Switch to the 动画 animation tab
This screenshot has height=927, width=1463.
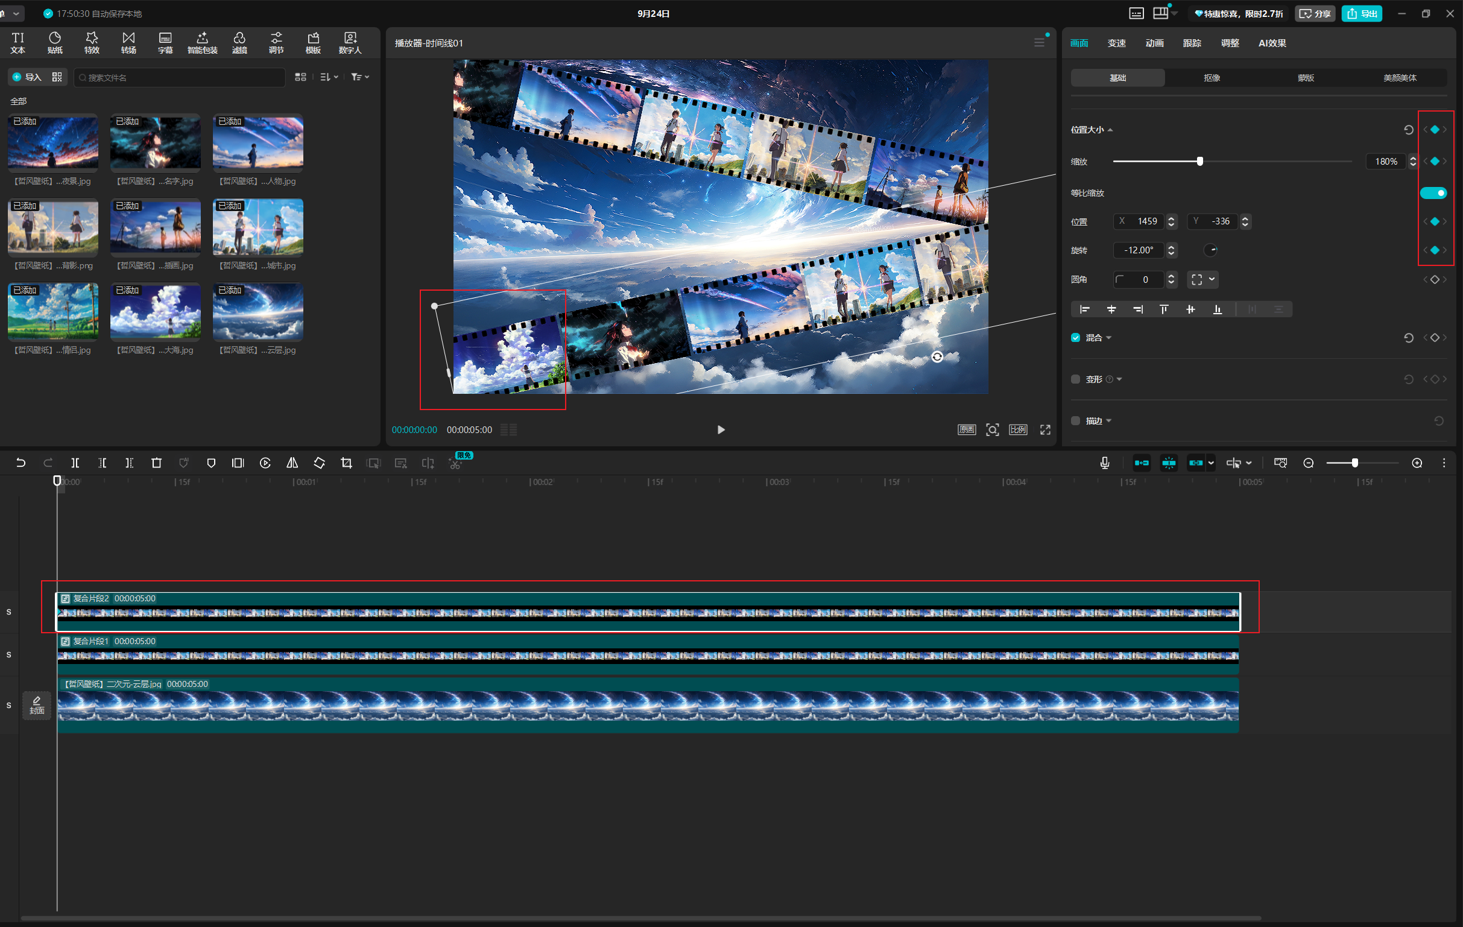point(1154,43)
